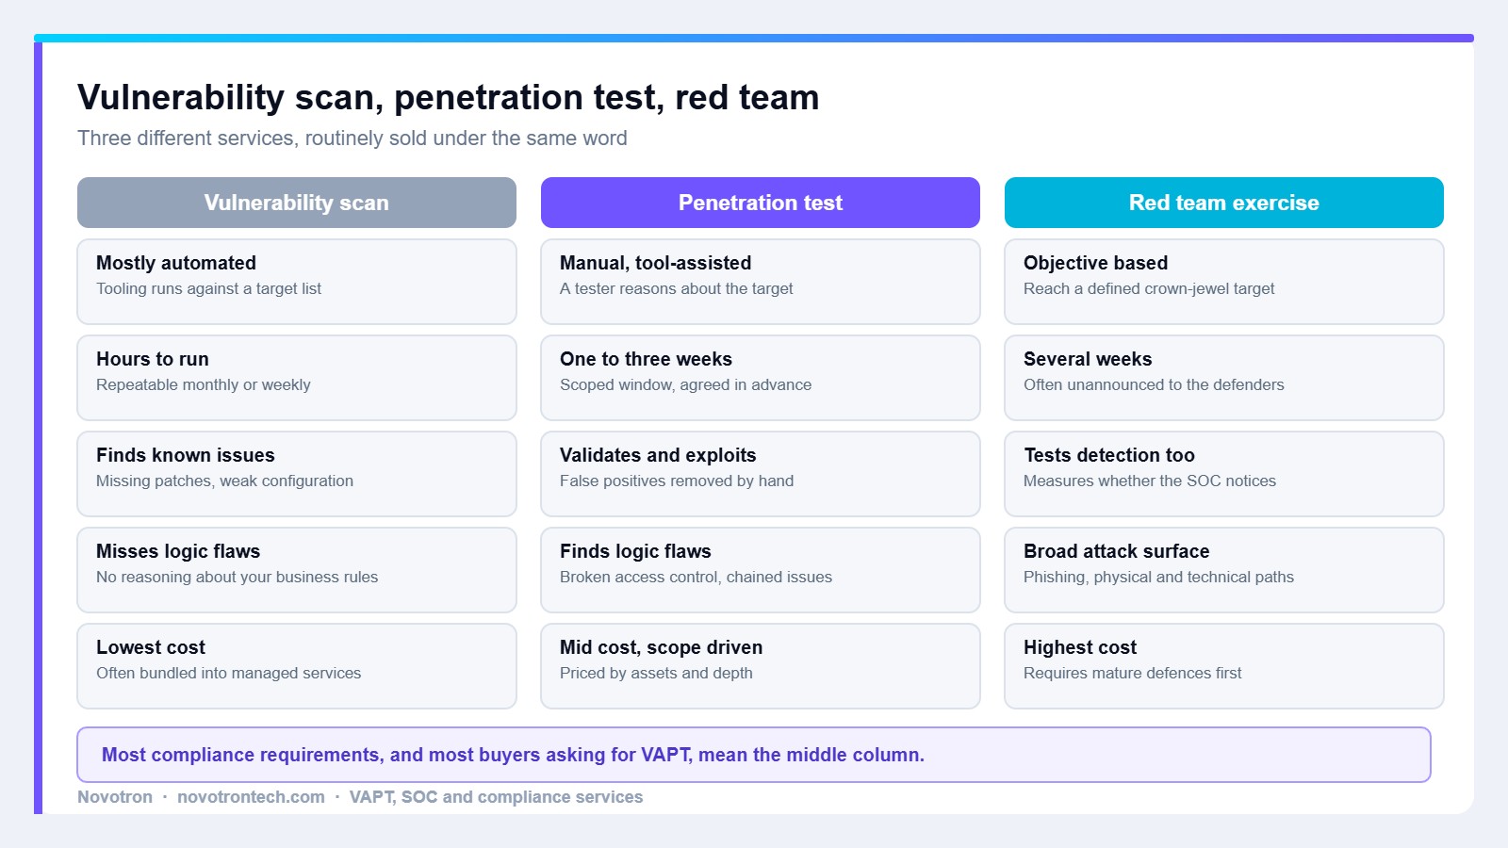Click the novotrontech.com footer text
Viewport: 1508px width, 848px height.
click(x=251, y=797)
